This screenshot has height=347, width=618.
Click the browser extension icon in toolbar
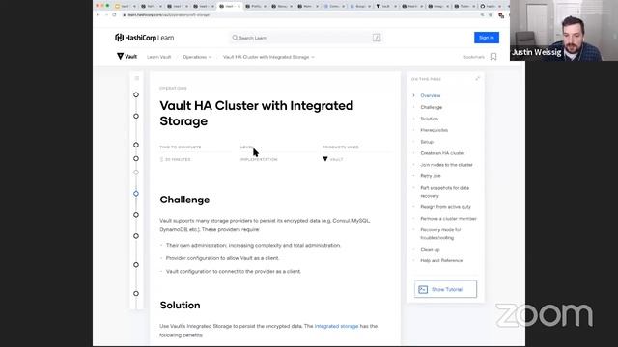point(501,15)
